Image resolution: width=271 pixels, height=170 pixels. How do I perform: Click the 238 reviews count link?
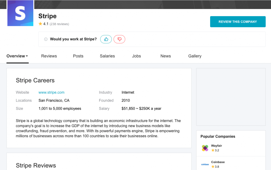(59, 24)
